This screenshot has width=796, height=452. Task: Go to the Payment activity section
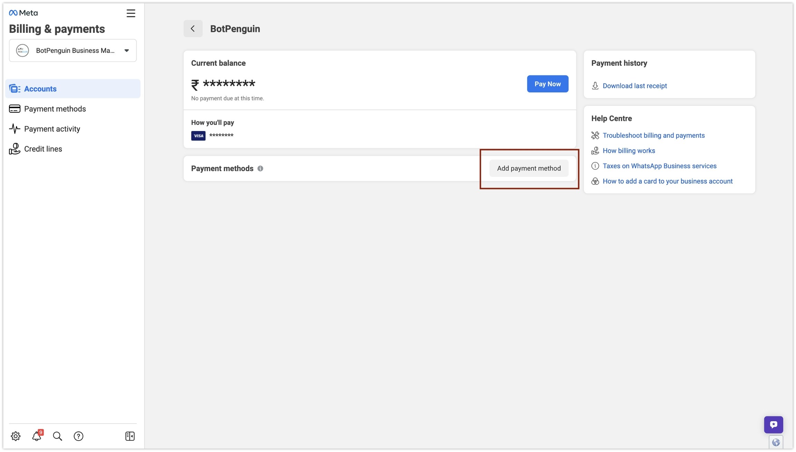pos(52,129)
